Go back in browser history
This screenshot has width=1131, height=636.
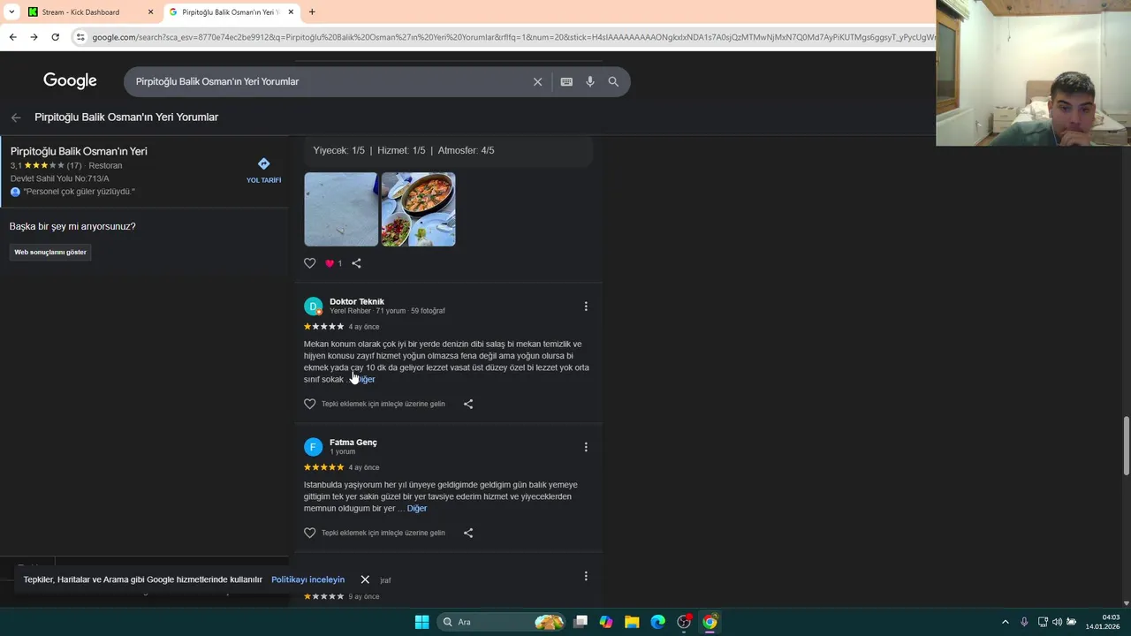(x=12, y=37)
